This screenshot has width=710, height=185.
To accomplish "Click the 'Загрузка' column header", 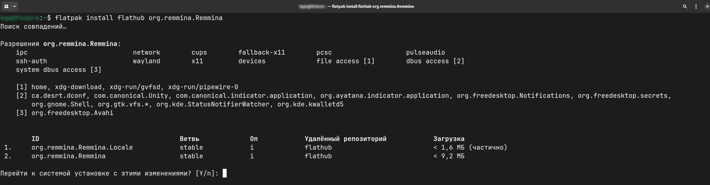I will pos(449,139).
